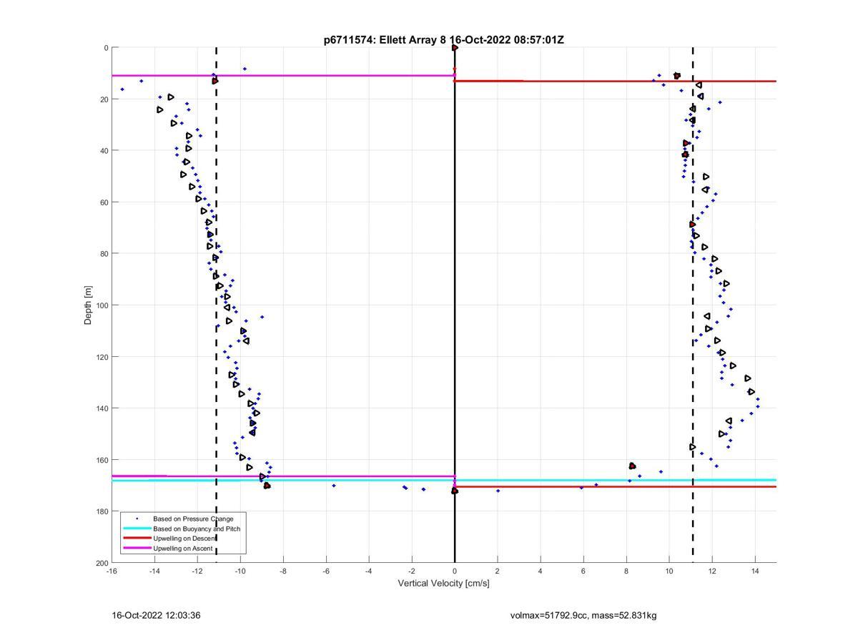Select the red marker near 8 cm/s at 162 m depth
The height and width of the screenshot is (633, 858).
[632, 466]
